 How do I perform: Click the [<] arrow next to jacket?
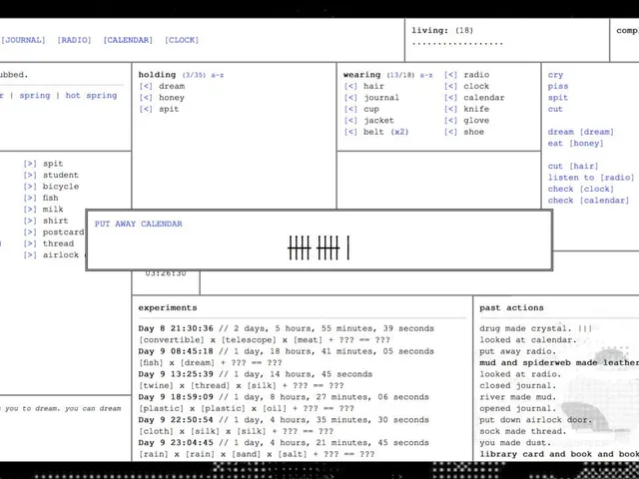(350, 121)
